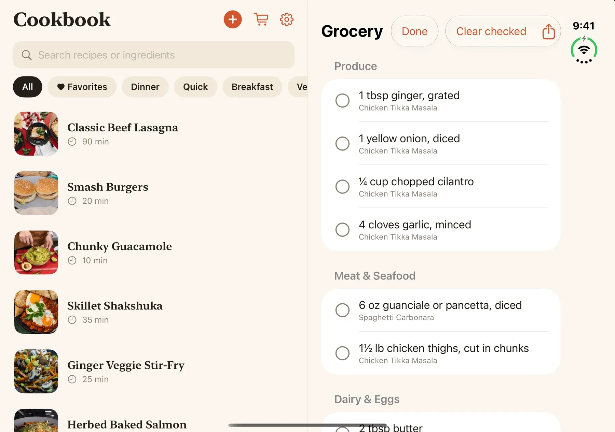The image size is (615, 432).
Task: Open Classic Beef Lasagna thumbnail
Action: click(36, 134)
